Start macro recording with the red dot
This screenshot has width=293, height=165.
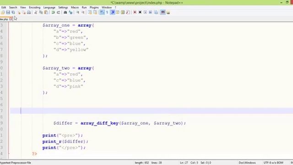[135, 12]
